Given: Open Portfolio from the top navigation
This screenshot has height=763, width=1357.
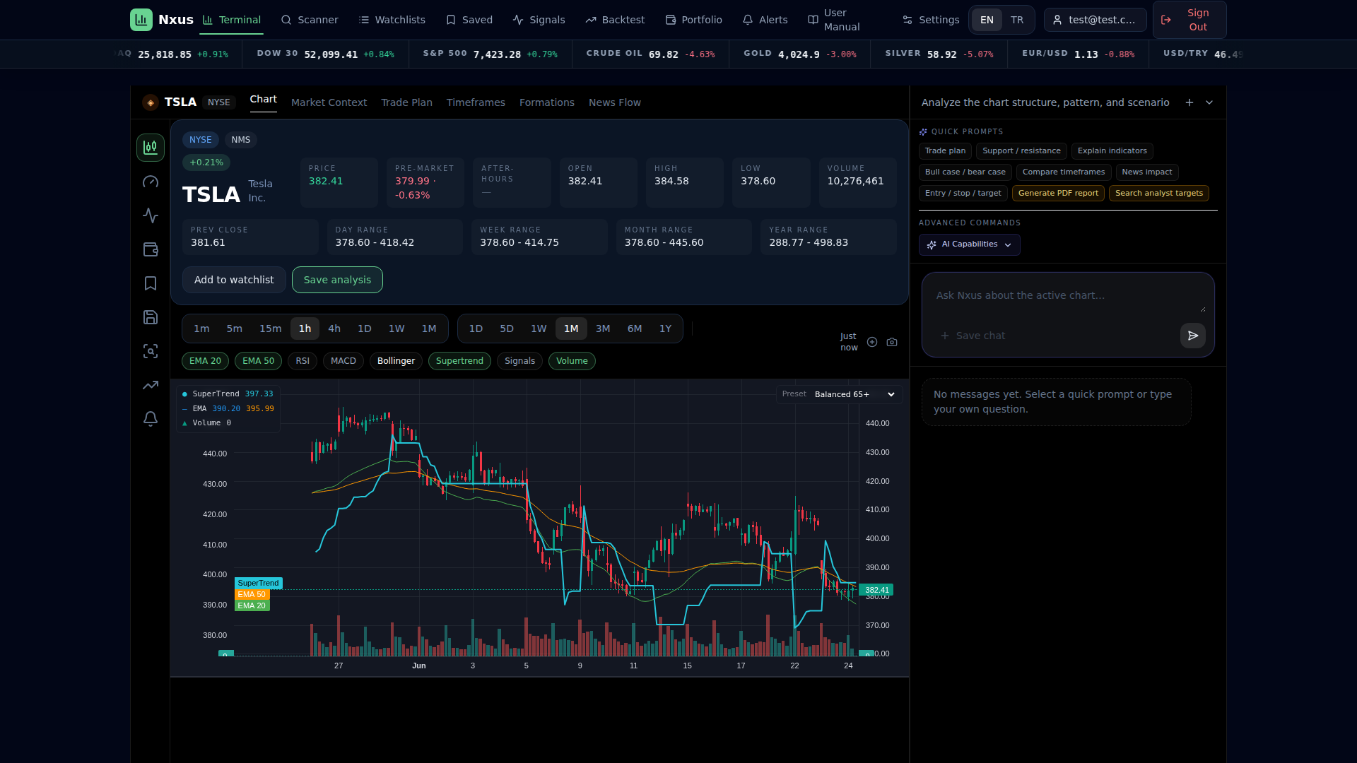Looking at the screenshot, I should point(694,20).
